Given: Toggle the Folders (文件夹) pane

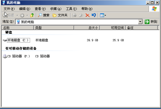Looking at the screenshot, I should click(60, 15).
